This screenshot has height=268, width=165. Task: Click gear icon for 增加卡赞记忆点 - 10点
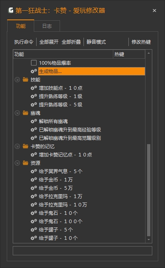pos(34,155)
